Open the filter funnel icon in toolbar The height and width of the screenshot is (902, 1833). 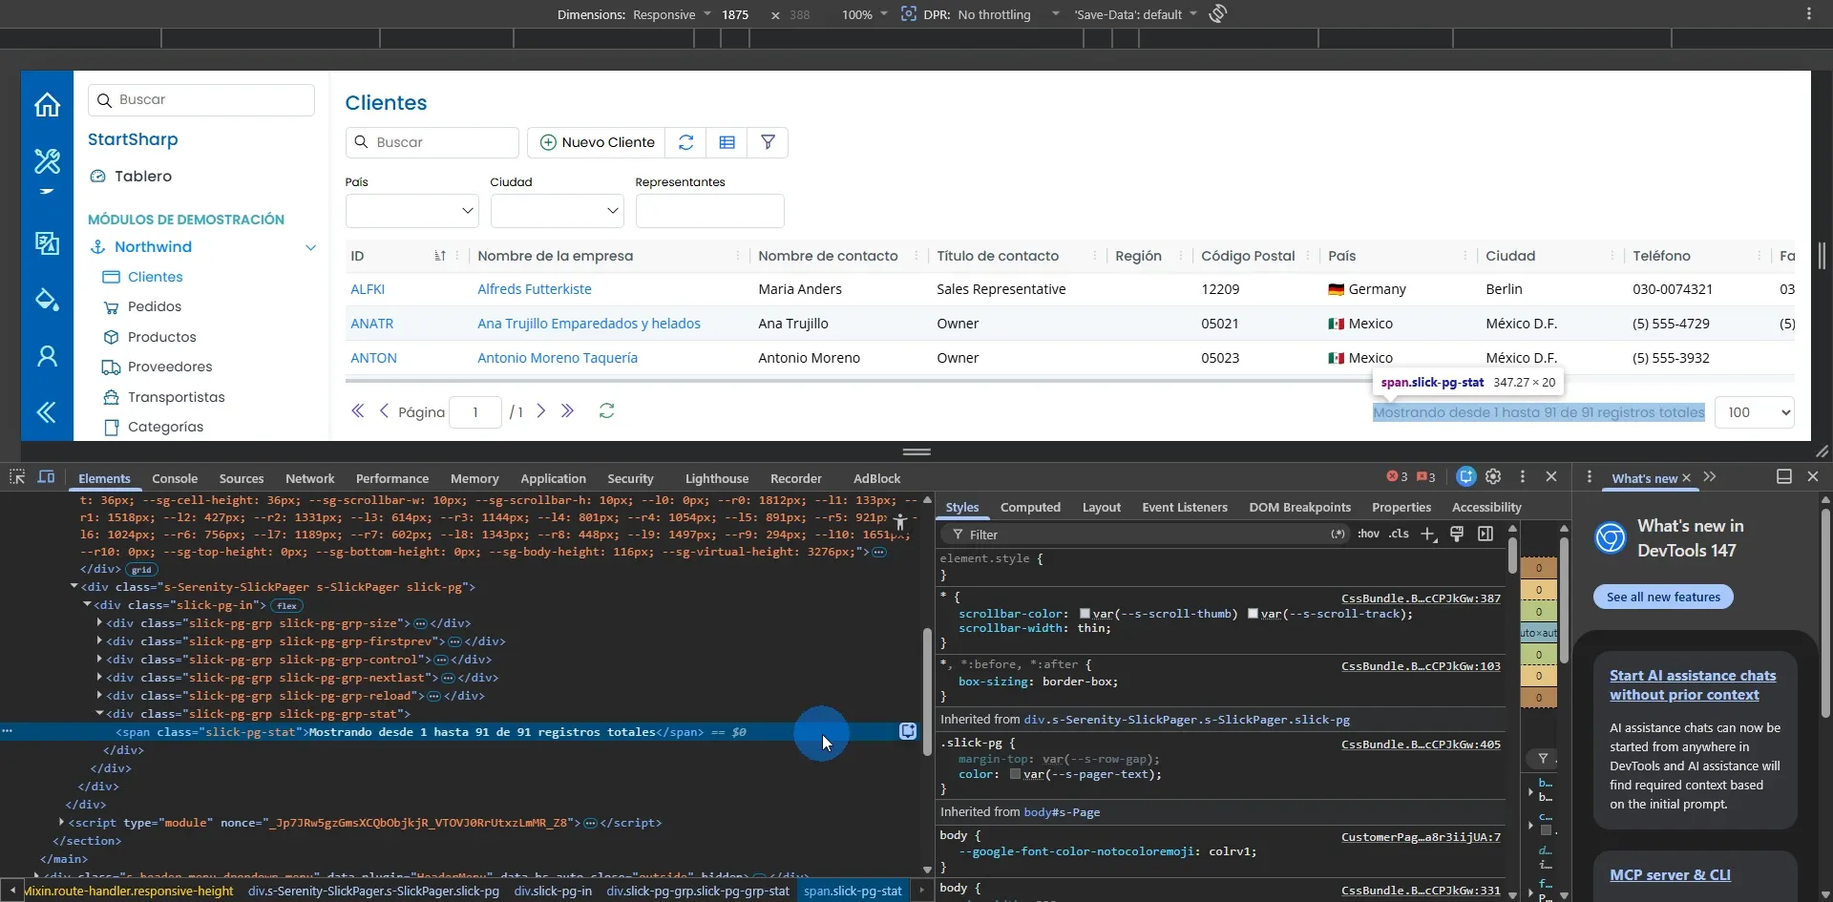[x=768, y=142]
